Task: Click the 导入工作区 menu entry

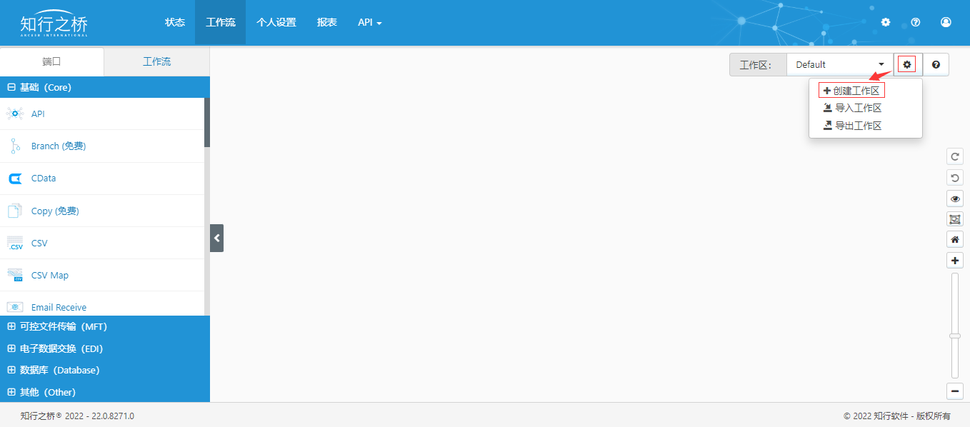Action: [852, 108]
